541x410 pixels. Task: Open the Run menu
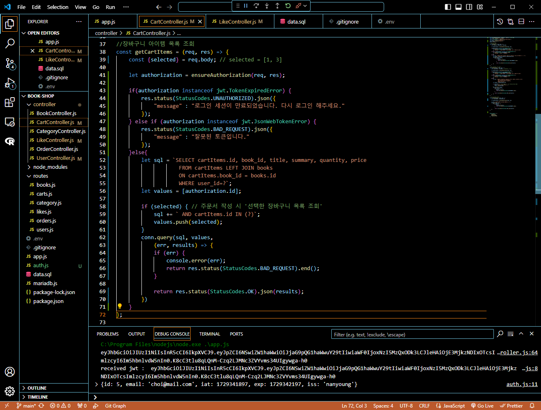click(x=110, y=7)
